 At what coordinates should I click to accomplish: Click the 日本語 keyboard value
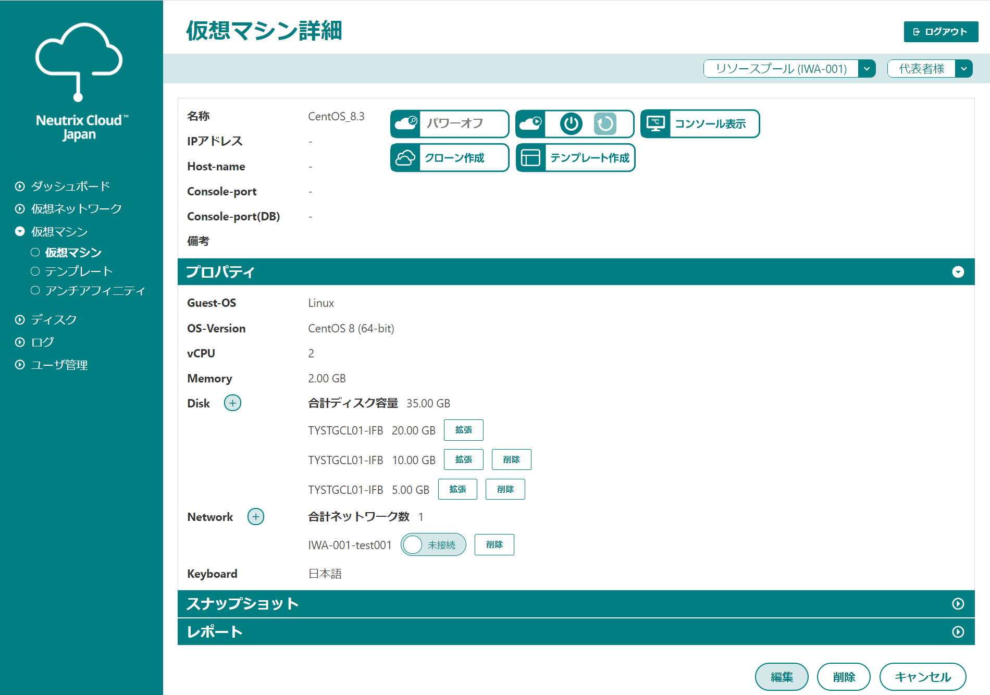[325, 574]
